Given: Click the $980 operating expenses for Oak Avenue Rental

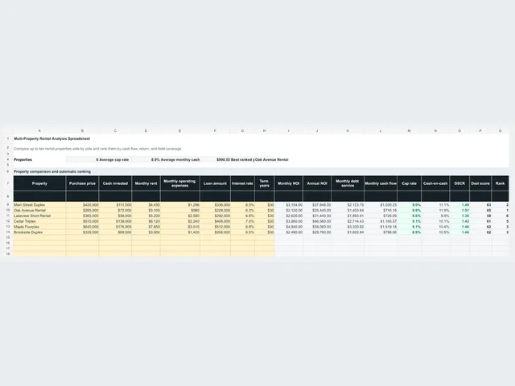Looking at the screenshot, I should (180, 211).
